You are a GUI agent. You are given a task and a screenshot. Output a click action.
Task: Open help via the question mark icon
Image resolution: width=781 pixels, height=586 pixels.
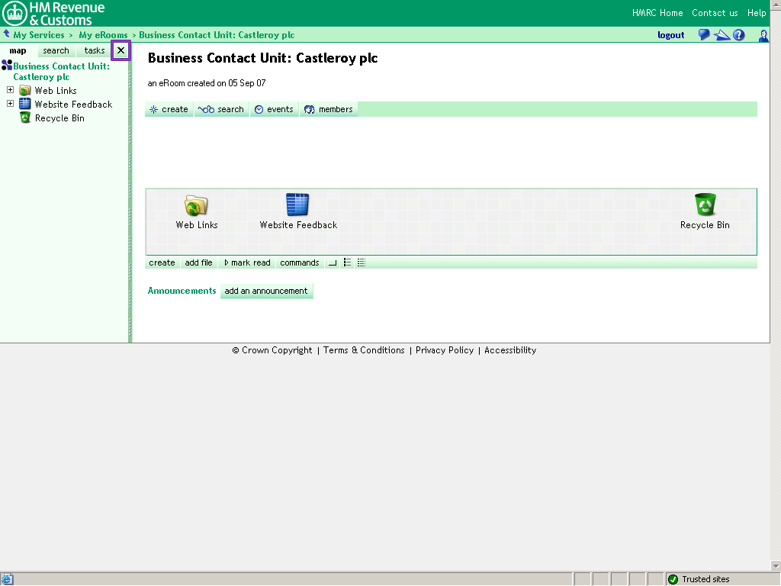[739, 35]
